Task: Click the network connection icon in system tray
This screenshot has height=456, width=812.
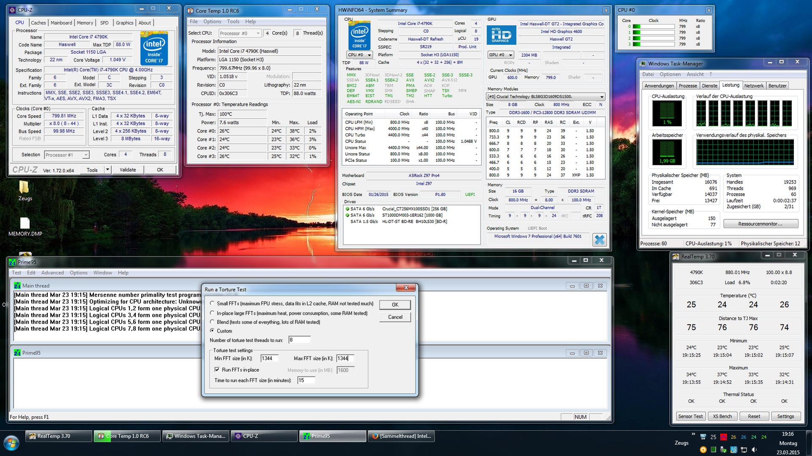Action: click(743, 450)
